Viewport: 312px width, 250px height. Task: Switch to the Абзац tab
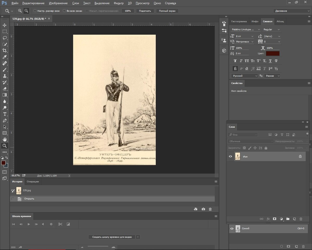tap(280, 21)
